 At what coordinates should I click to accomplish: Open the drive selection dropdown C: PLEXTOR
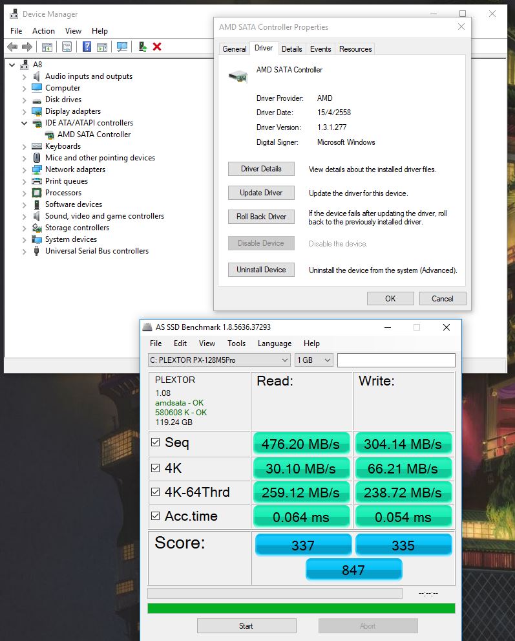point(219,360)
